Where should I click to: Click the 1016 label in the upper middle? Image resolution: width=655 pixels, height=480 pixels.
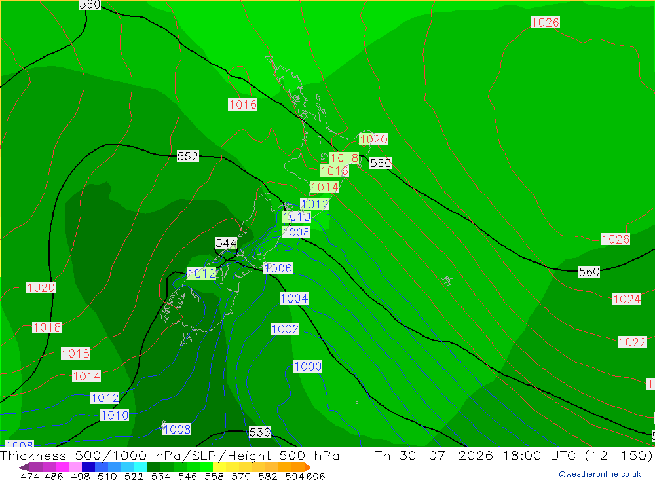click(x=243, y=104)
